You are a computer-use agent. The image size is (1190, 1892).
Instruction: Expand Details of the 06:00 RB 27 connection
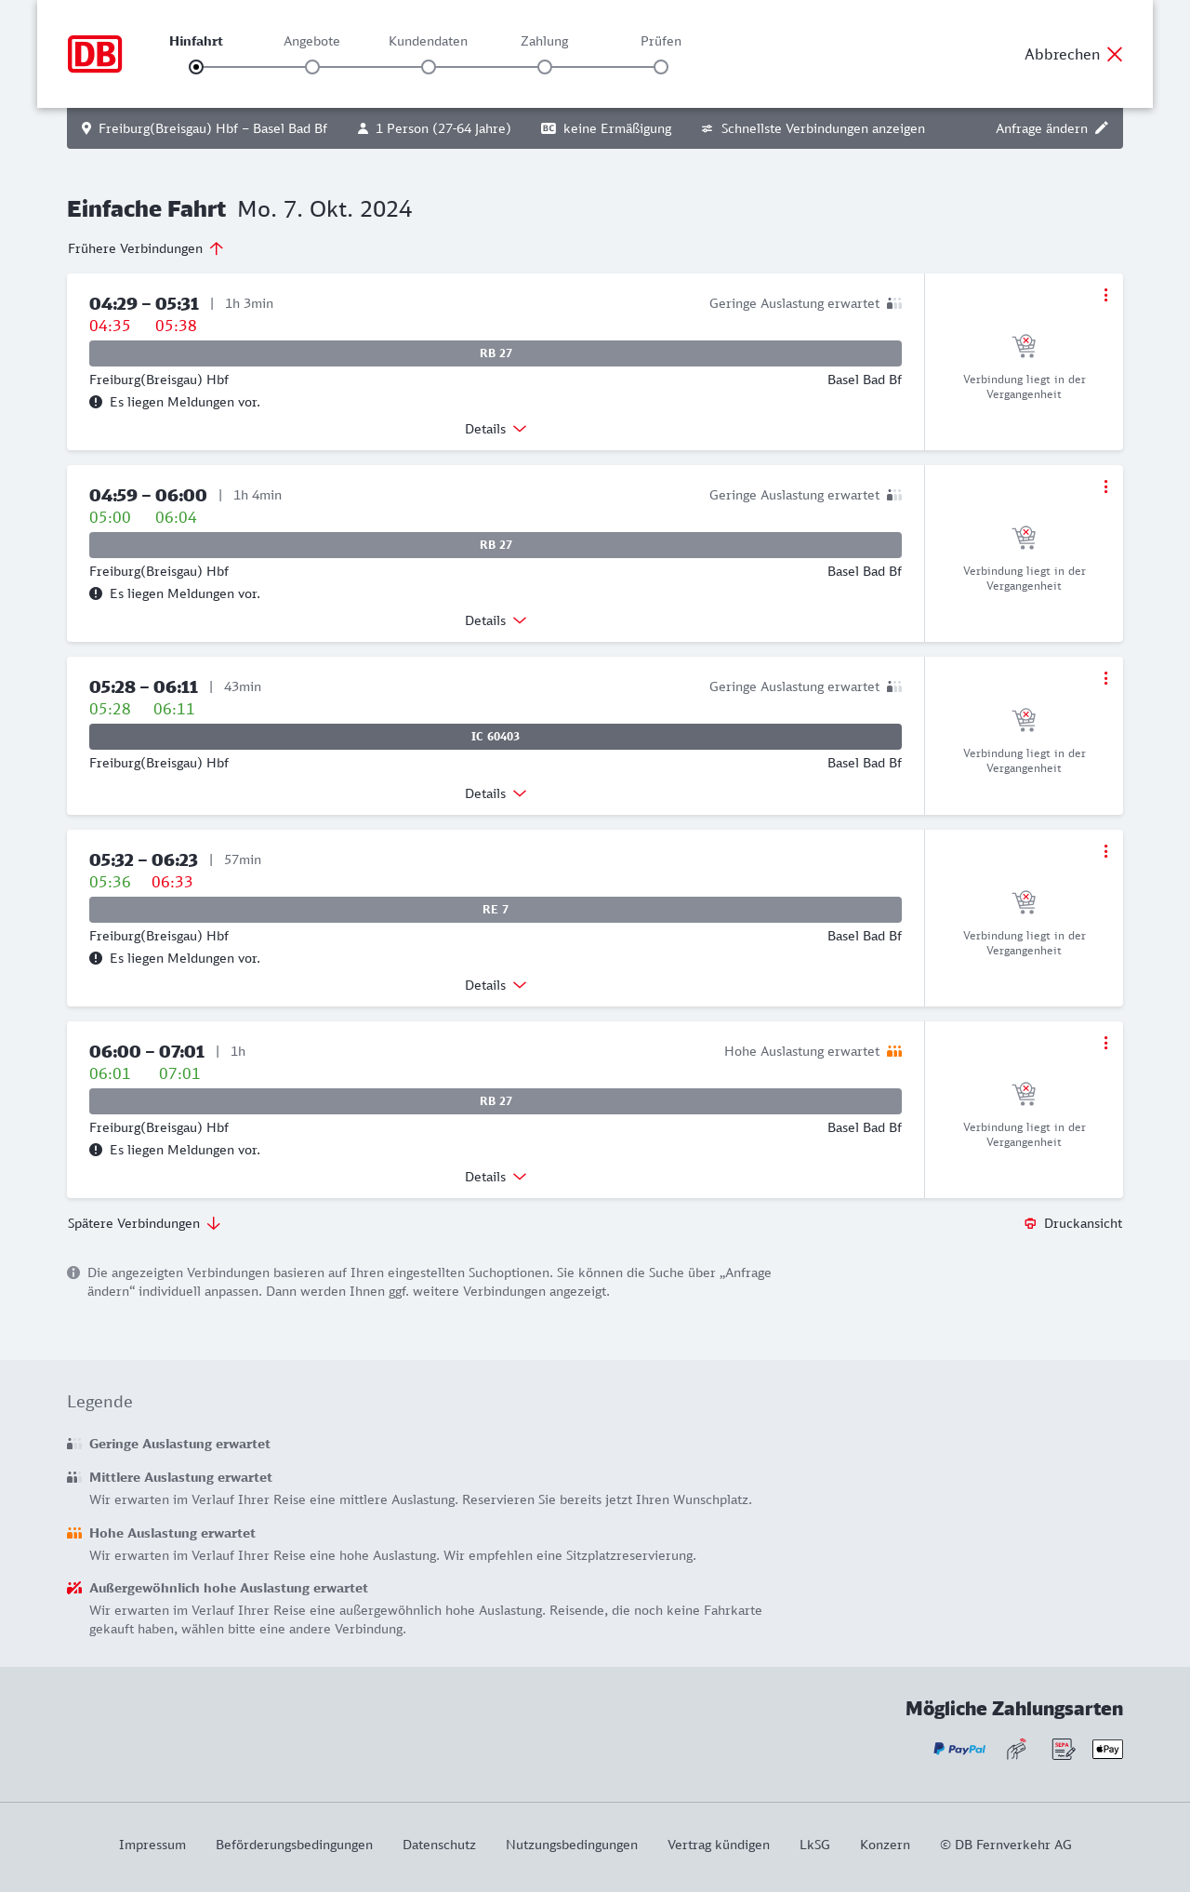click(x=496, y=1177)
